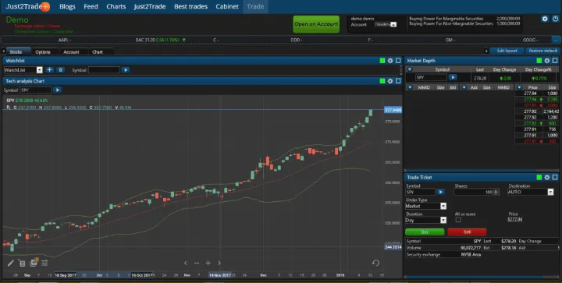Open the chart indicators settings icon

click(x=44, y=263)
